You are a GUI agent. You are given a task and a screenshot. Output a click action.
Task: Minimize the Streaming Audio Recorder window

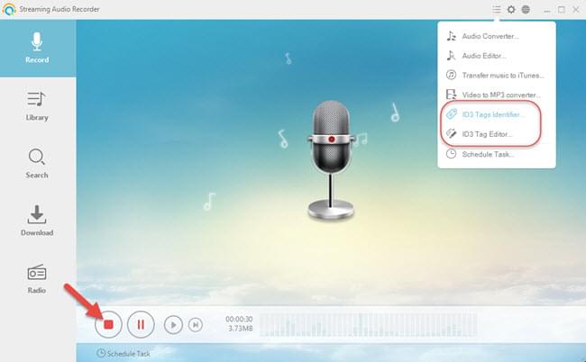[546, 10]
